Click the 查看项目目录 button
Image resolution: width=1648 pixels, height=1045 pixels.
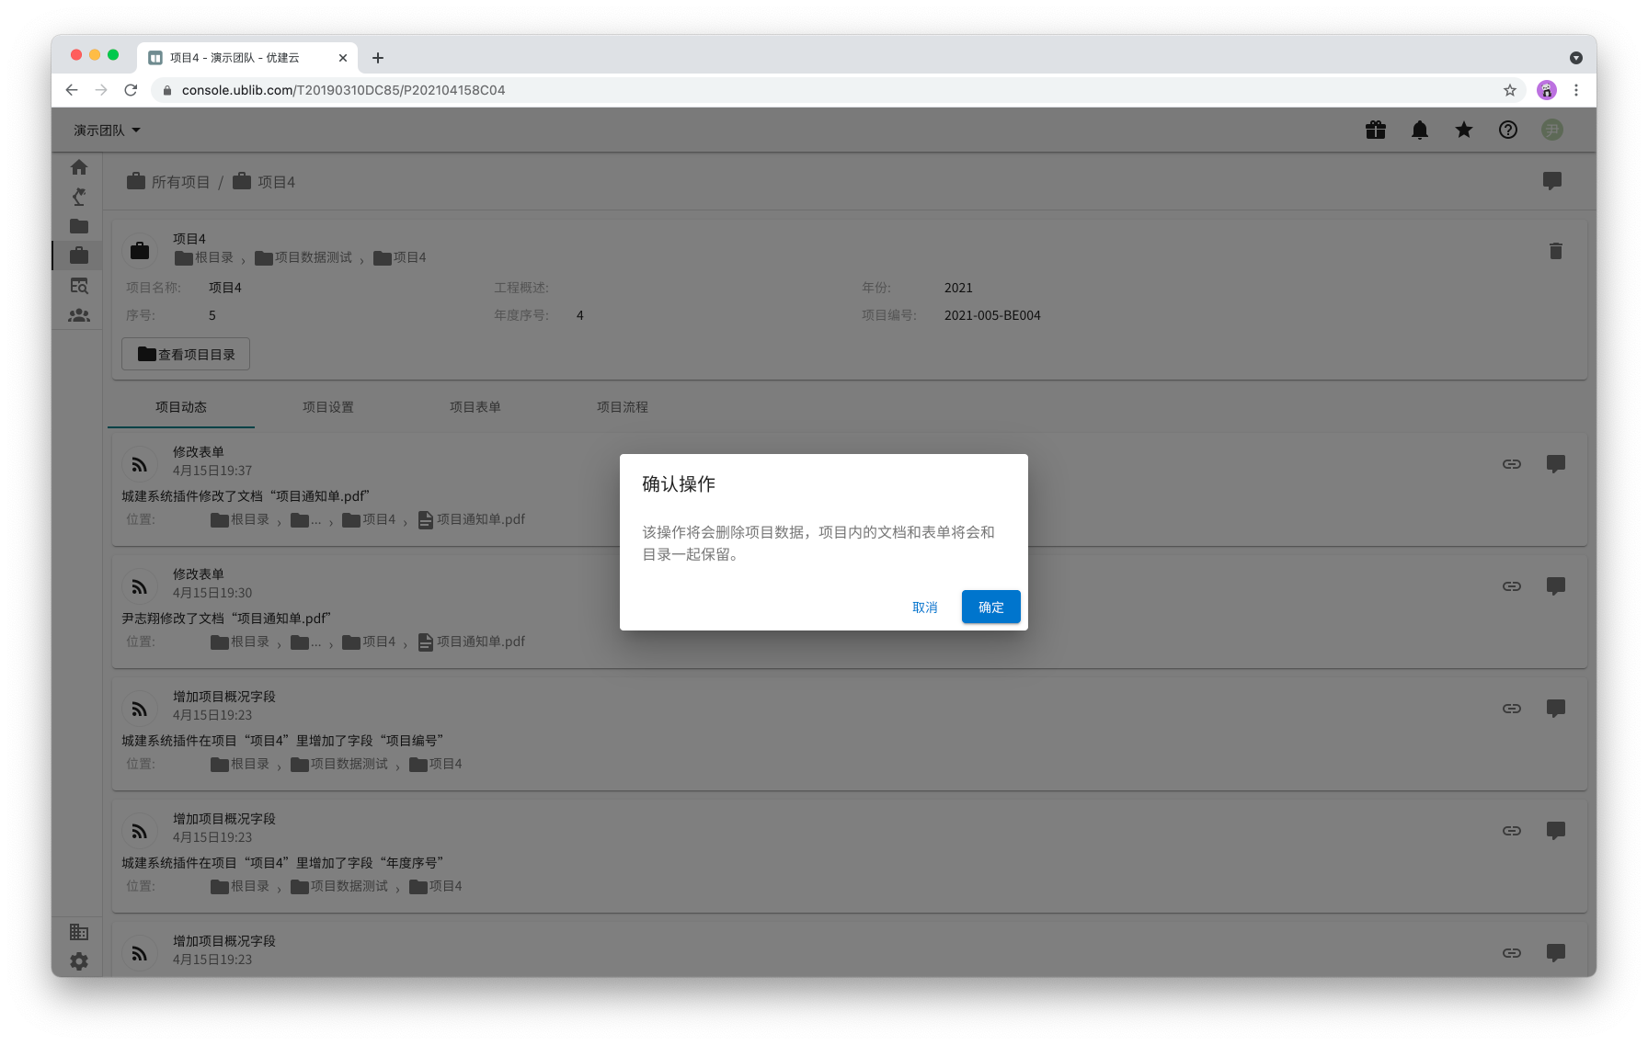coord(186,354)
